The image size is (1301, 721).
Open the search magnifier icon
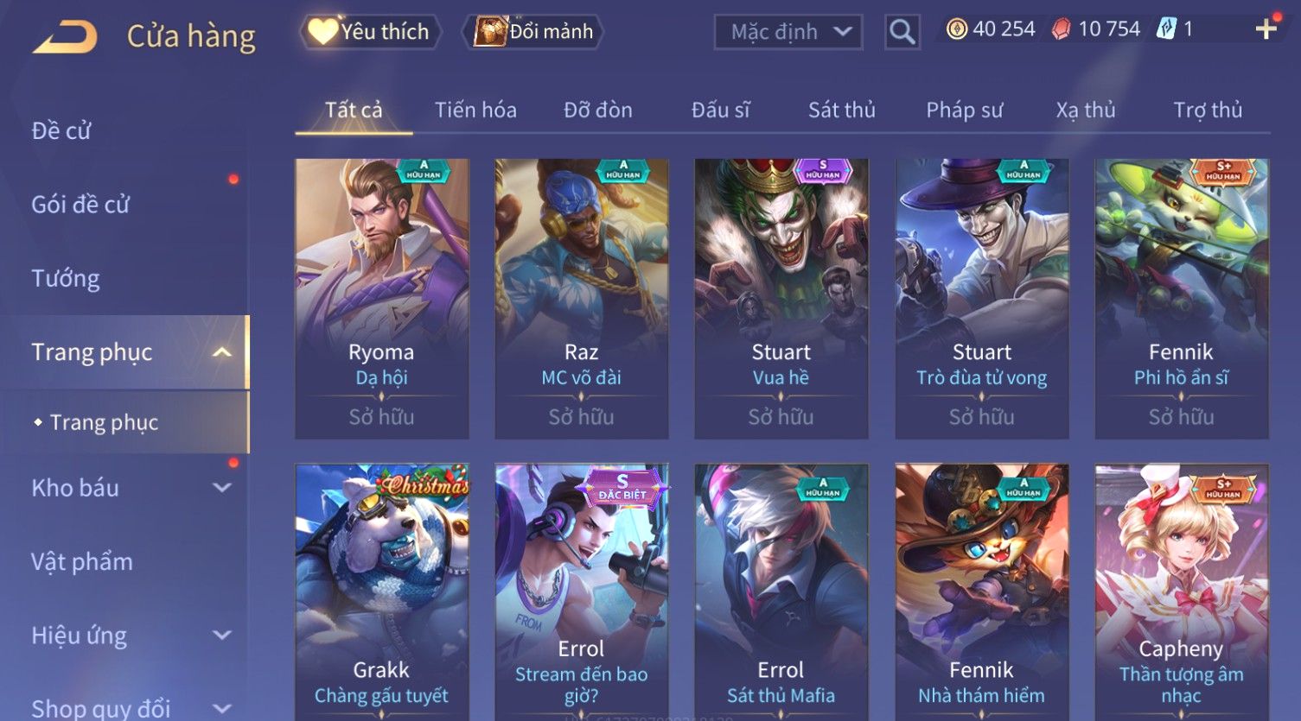[x=902, y=32]
